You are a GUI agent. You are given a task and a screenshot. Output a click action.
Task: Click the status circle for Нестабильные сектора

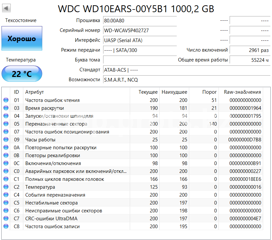tap(6, 203)
